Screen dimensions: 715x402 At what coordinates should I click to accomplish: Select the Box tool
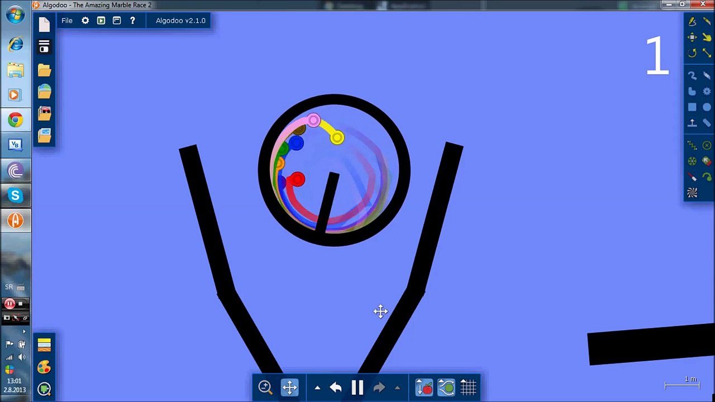coord(692,107)
